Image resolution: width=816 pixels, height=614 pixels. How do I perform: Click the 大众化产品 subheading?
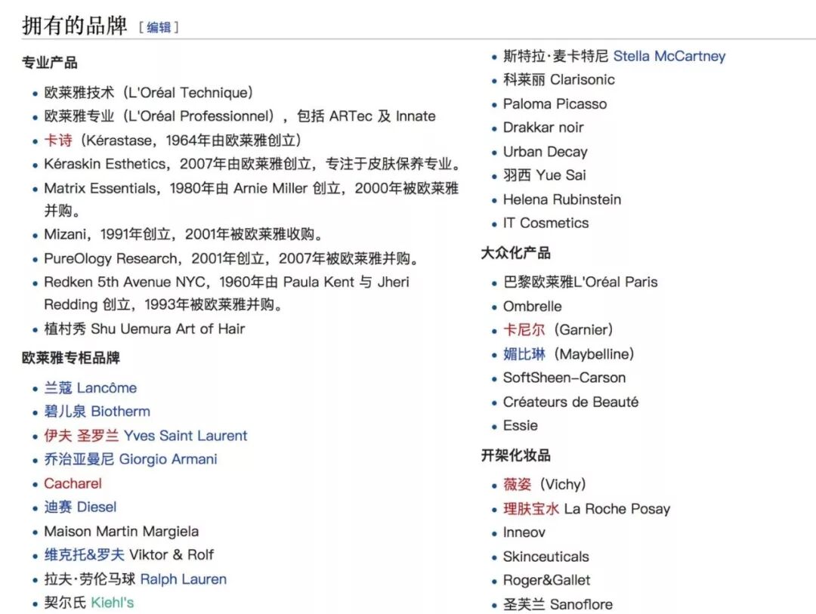[x=516, y=253]
